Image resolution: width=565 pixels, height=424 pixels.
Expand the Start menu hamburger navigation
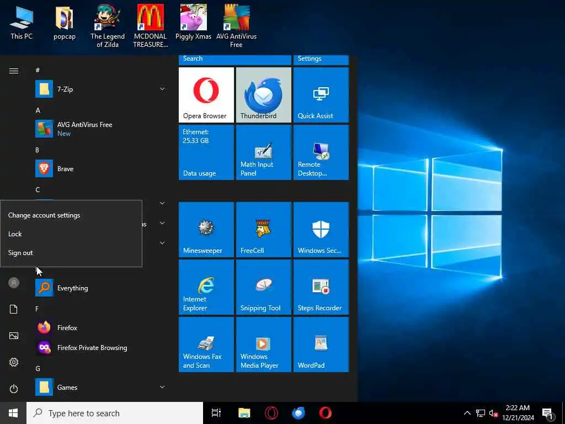pos(14,71)
